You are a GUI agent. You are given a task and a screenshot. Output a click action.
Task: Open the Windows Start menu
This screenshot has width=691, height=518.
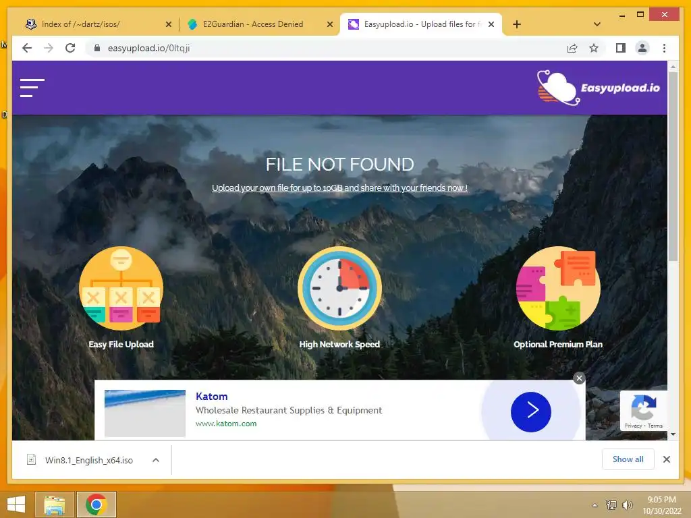[16, 505]
